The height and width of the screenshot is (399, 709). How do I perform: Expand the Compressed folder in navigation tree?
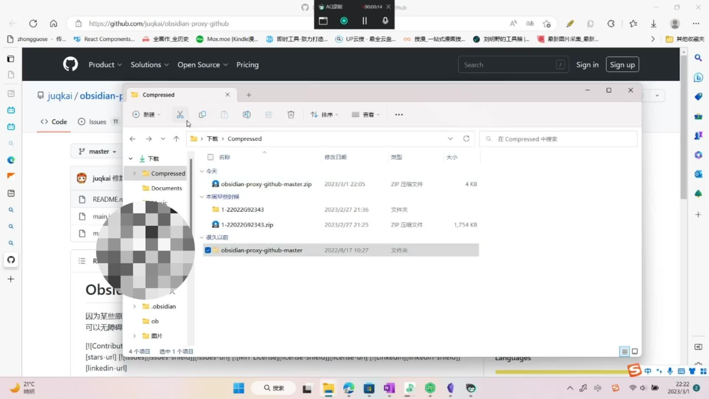[x=134, y=173]
